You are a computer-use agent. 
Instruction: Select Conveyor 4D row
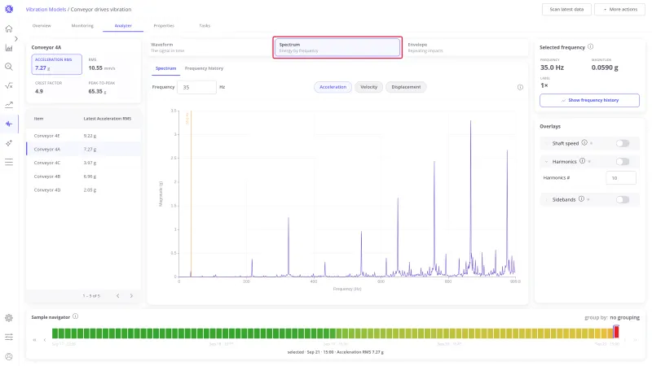pos(83,190)
